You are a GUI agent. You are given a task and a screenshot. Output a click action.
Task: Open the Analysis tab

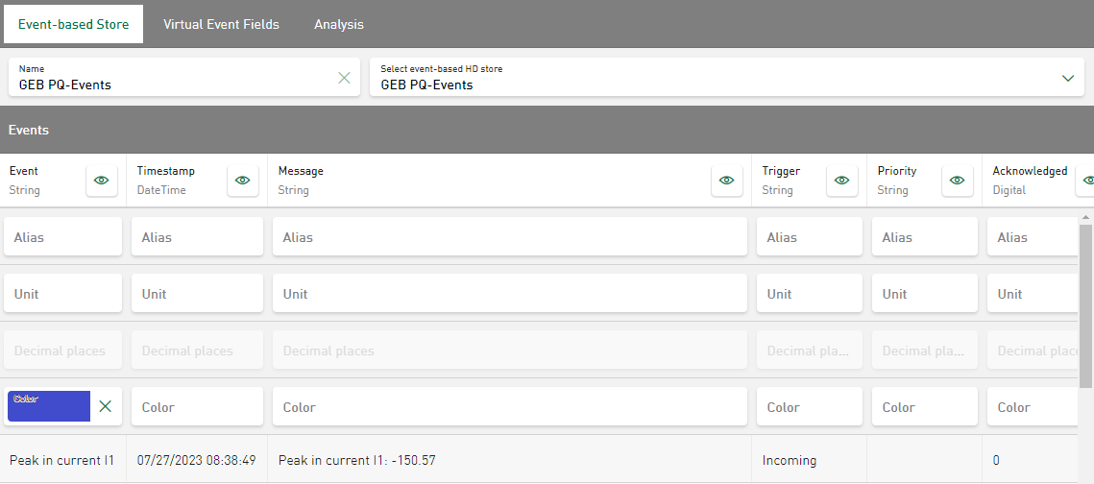click(x=339, y=24)
